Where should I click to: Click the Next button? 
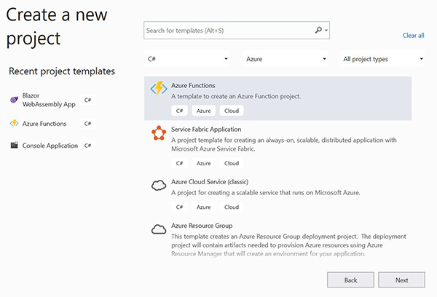[x=401, y=280]
